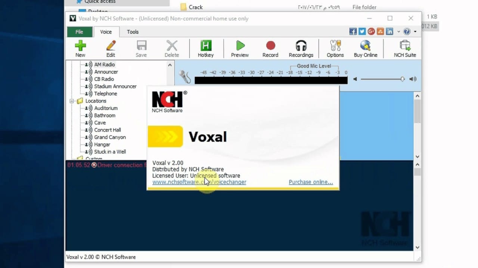Image resolution: width=478 pixels, height=268 pixels.
Task: Create a new voice effect with New
Action: [80, 48]
